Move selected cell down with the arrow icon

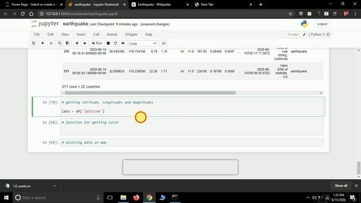click(85, 43)
